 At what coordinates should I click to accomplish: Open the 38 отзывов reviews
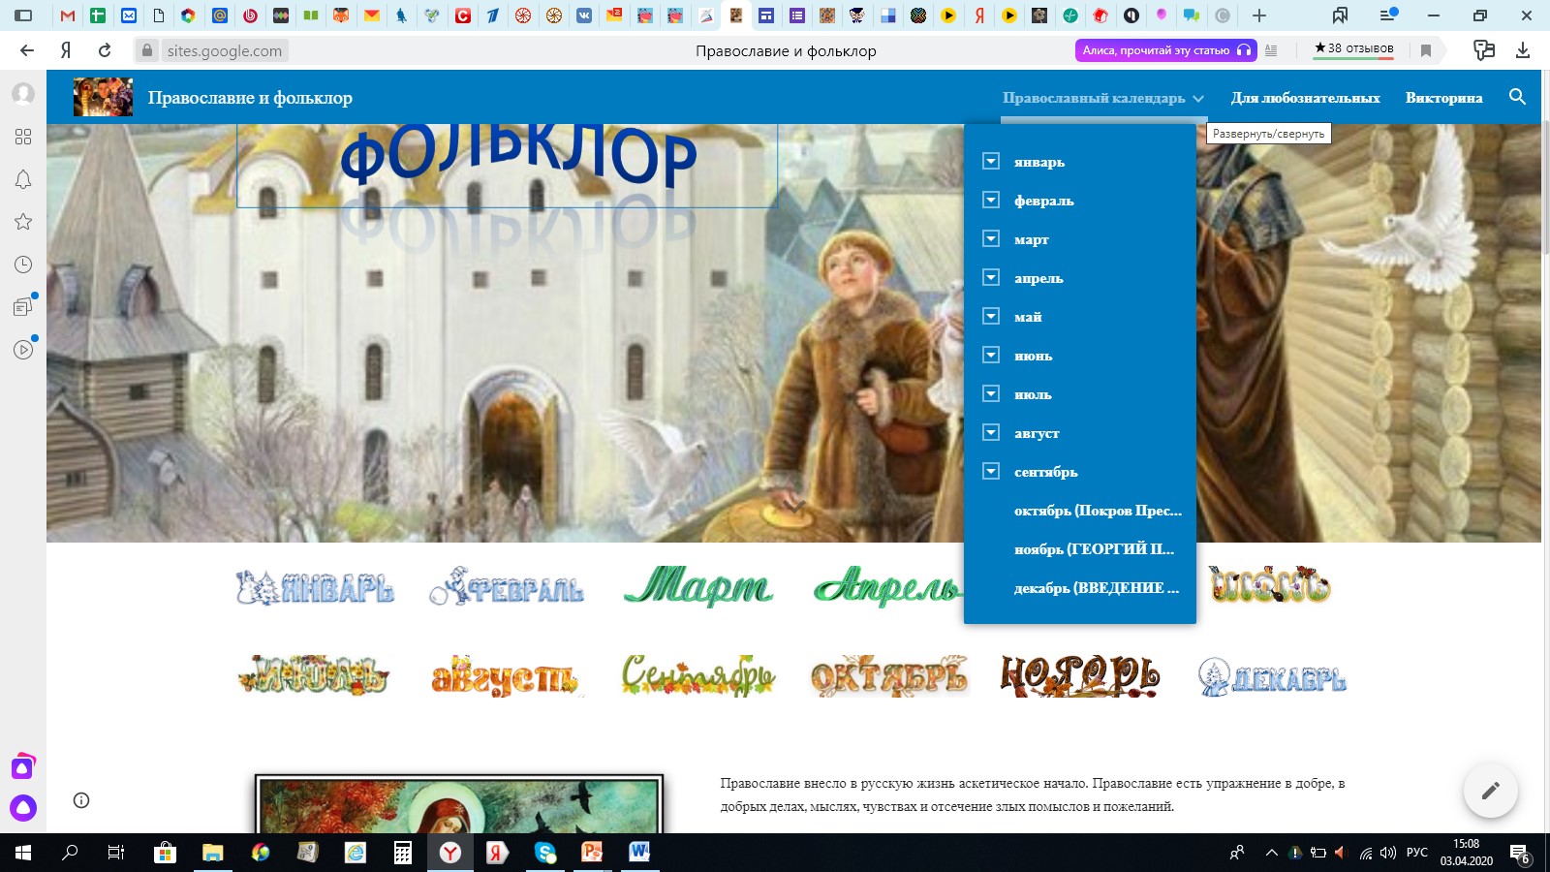point(1353,48)
